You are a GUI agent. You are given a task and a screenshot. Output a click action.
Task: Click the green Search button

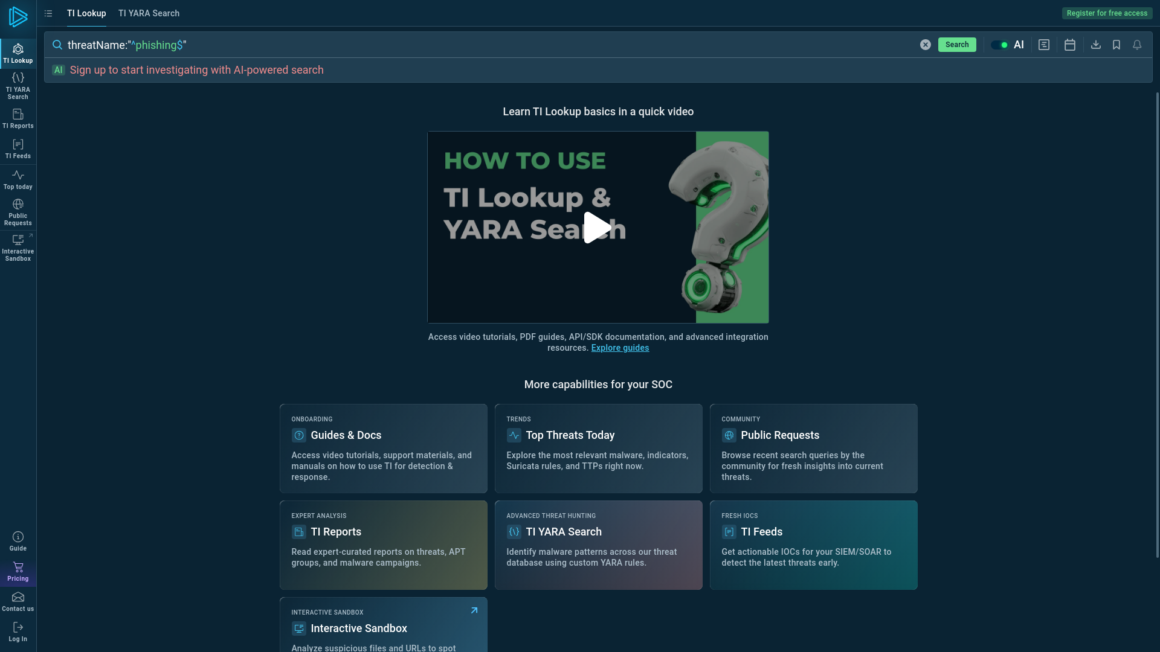(956, 45)
